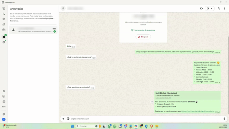
Task: Click the Digite uma mensagem input field
Action: (146, 119)
